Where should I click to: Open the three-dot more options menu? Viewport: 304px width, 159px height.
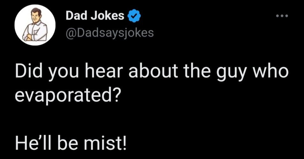[x=282, y=16]
